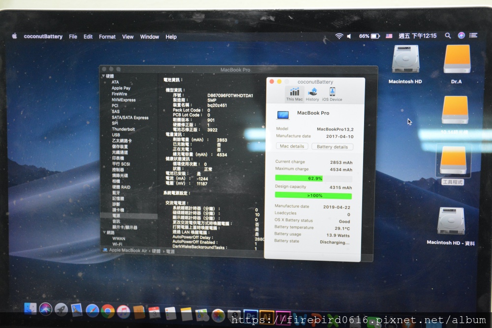Open the input source flag menu
492x328 pixels.
(389, 36)
